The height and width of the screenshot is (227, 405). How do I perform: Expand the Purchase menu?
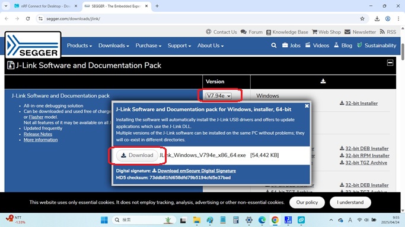[x=148, y=46]
